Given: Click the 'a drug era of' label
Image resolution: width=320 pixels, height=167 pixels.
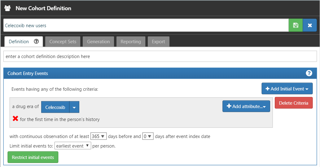Looking at the screenshot, I should point(25,106).
